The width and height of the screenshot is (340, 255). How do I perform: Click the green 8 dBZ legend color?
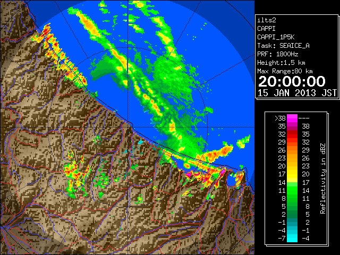pos(292,198)
